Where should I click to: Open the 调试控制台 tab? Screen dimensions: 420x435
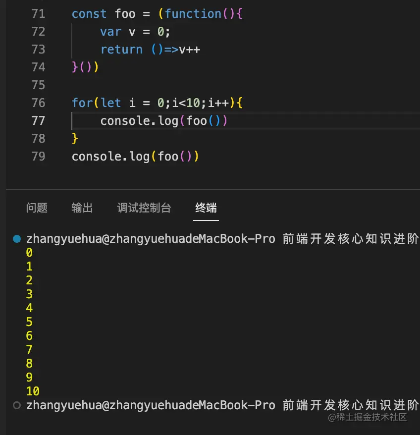pyautogui.click(x=144, y=208)
